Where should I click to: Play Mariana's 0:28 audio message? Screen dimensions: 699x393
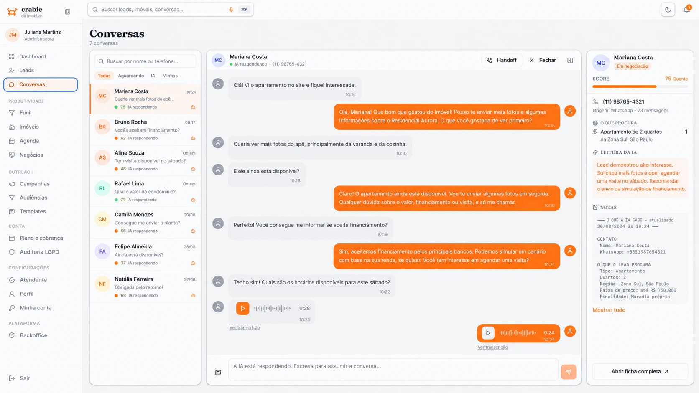(242, 308)
